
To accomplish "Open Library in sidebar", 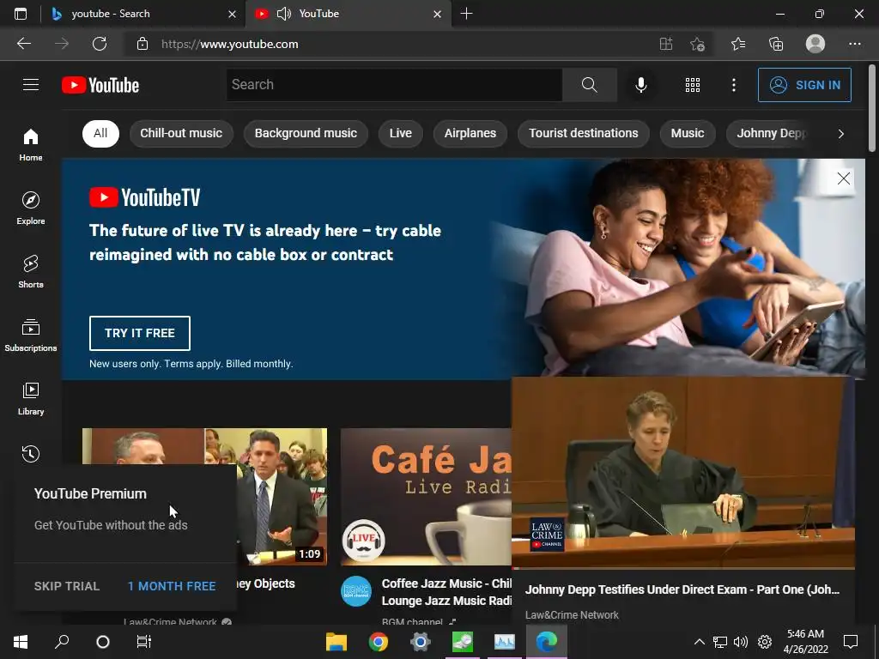I will (31, 398).
